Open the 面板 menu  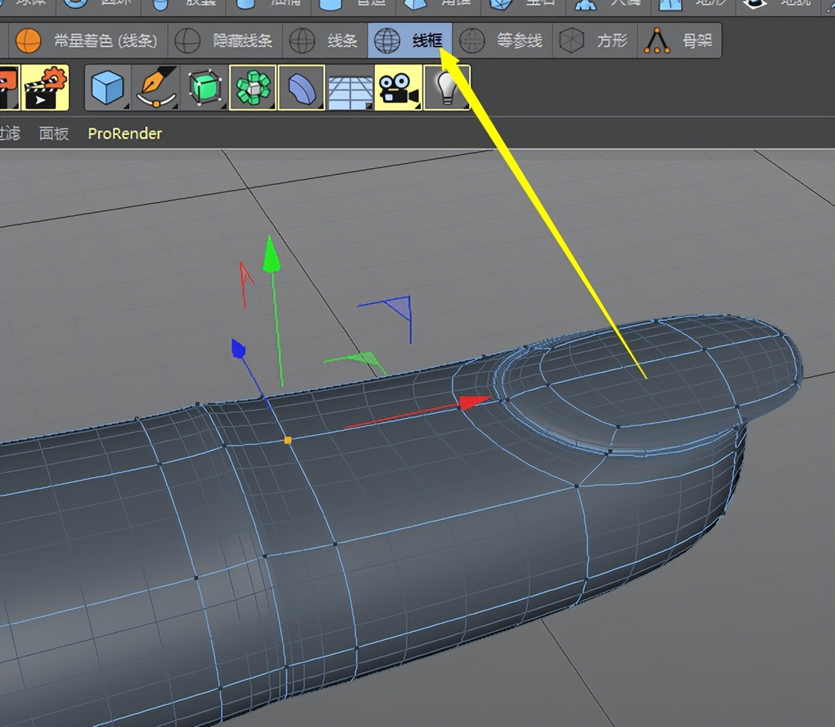click(54, 134)
